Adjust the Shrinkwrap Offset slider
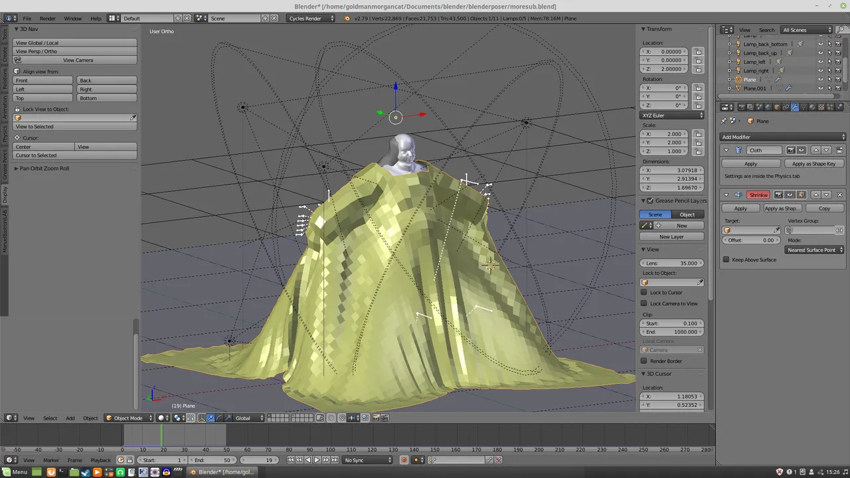 tap(750, 240)
